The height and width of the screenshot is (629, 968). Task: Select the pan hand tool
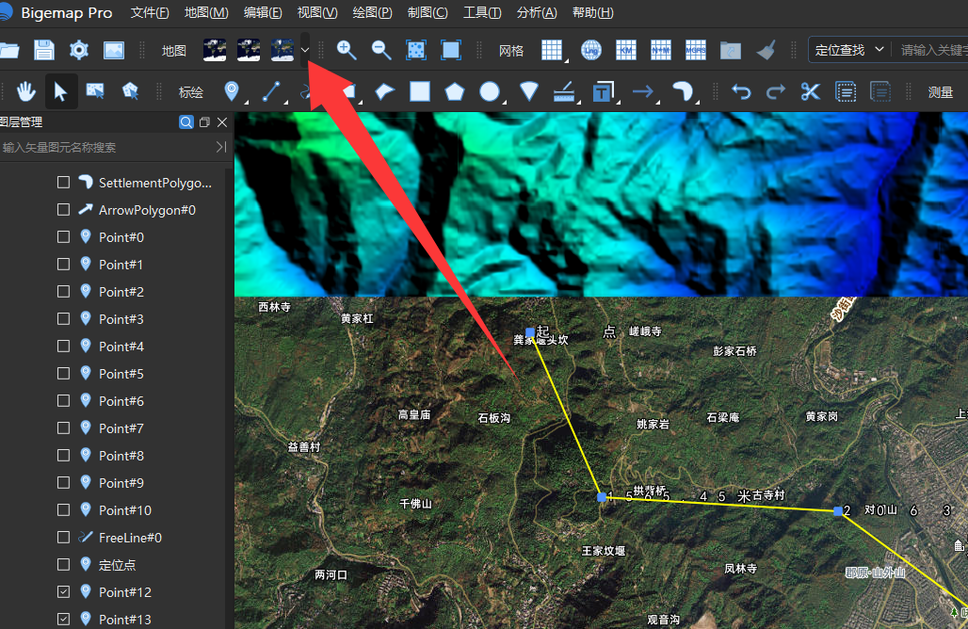point(25,92)
